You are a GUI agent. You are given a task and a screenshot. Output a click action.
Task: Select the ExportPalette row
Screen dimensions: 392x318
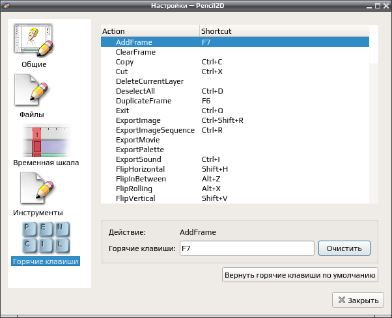coord(235,150)
